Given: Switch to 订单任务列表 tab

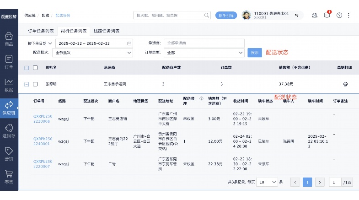Looking at the screenshot, I should (x=41, y=31).
